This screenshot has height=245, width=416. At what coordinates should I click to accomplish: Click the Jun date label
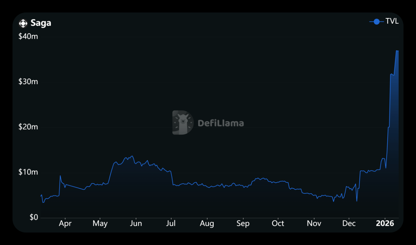click(x=136, y=224)
